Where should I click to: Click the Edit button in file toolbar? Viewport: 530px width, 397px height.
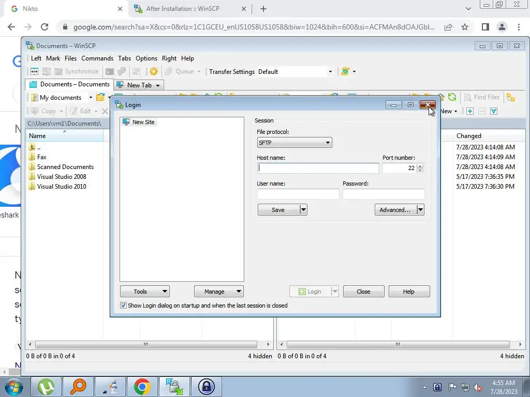81,111
